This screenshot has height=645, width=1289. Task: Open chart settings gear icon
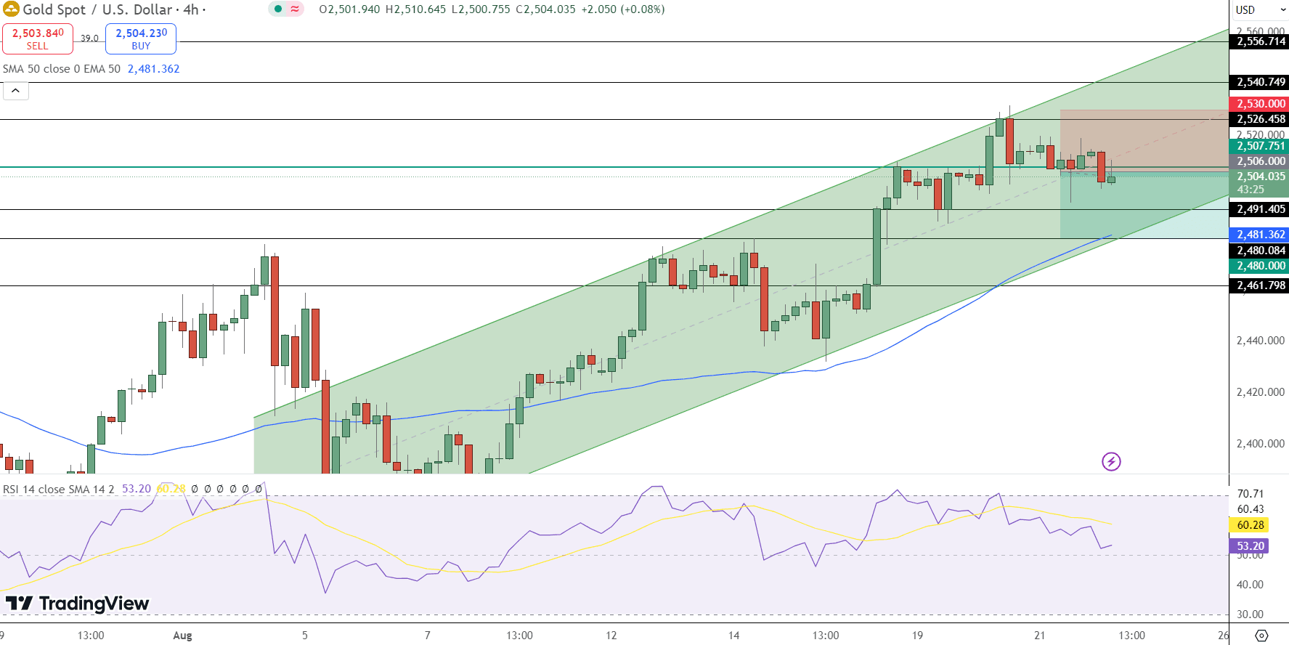point(1261,636)
